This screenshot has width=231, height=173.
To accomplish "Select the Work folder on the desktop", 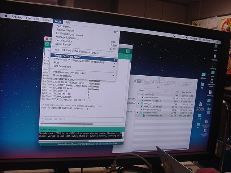I will point(213,72).
